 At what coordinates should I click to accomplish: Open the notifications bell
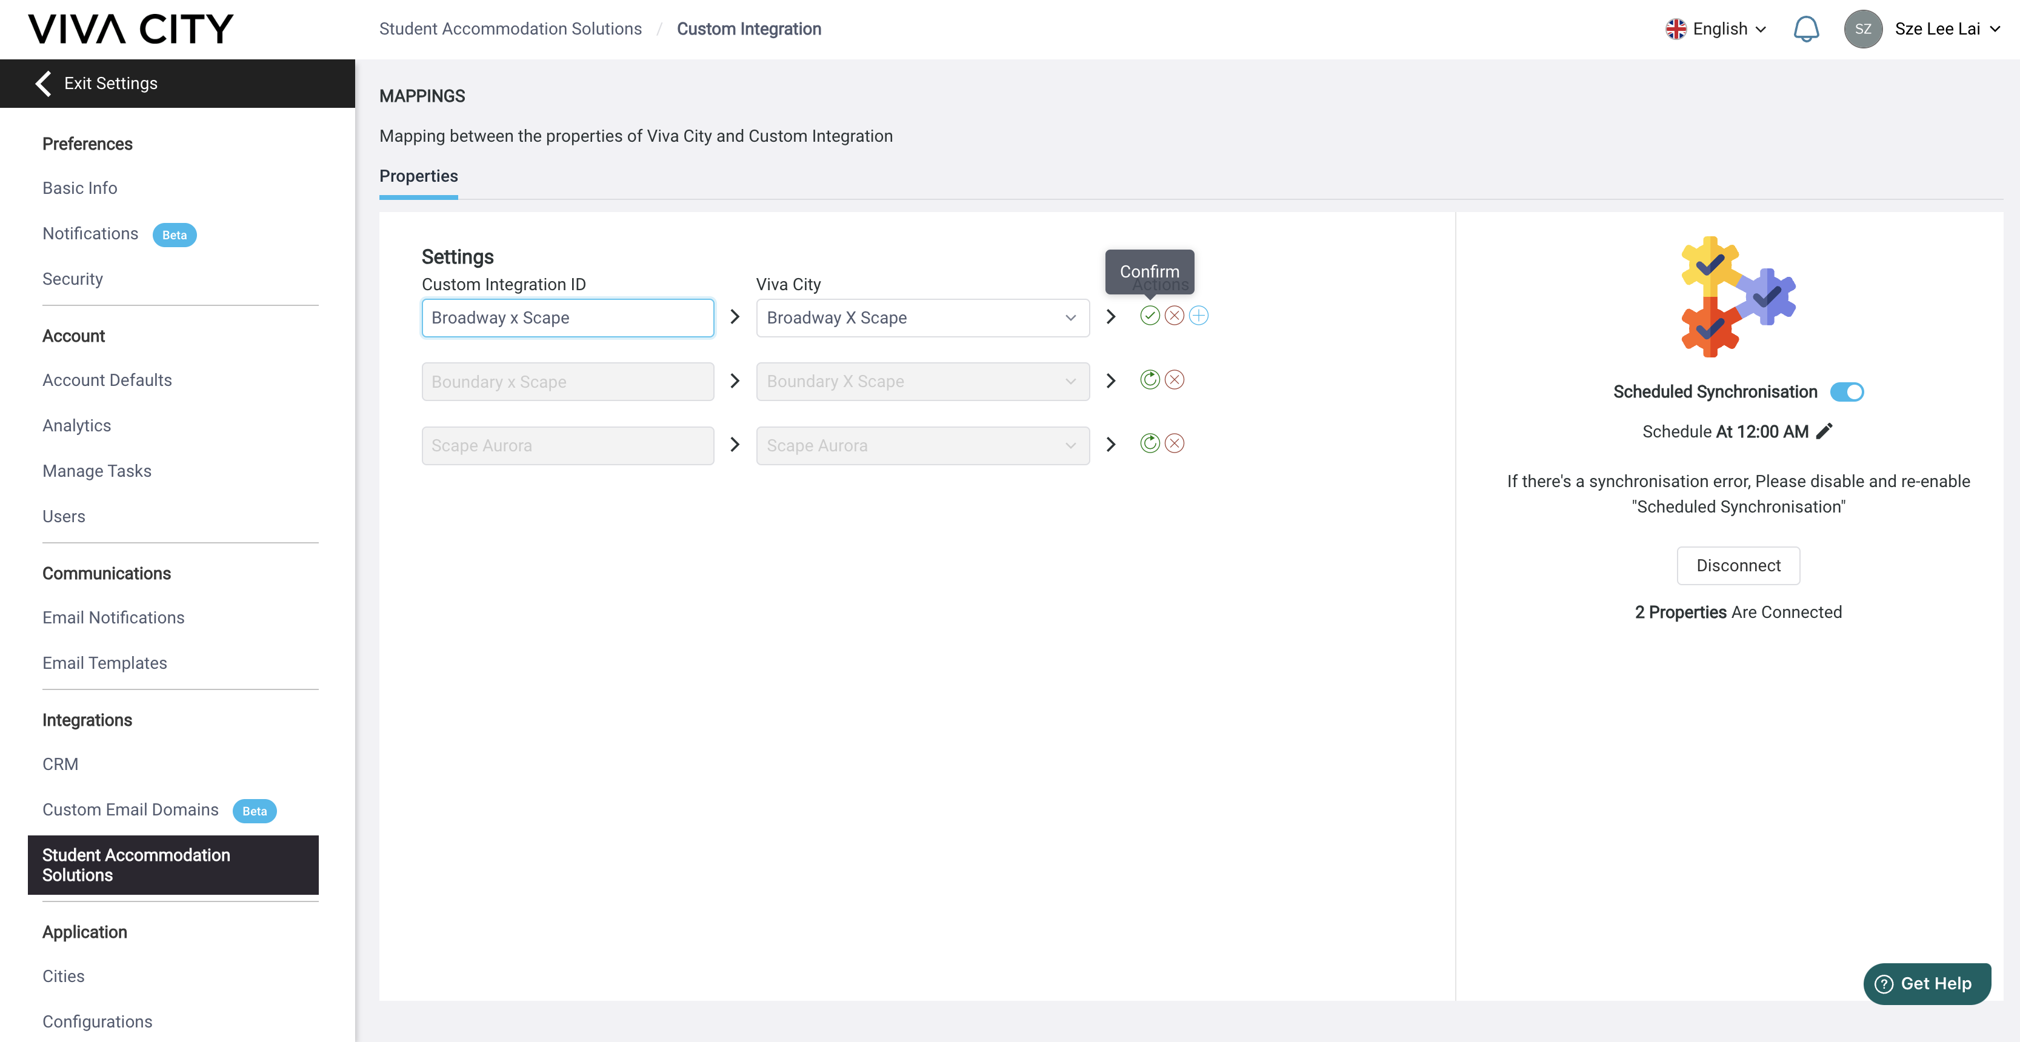(1806, 29)
